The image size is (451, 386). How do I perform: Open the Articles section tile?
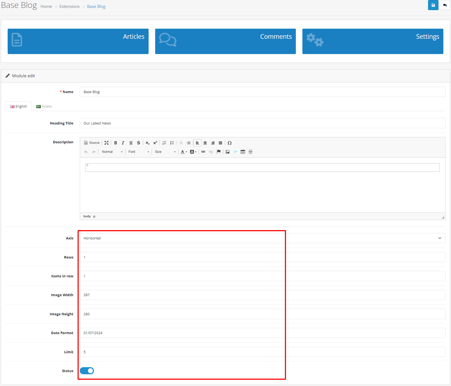[x=78, y=41]
